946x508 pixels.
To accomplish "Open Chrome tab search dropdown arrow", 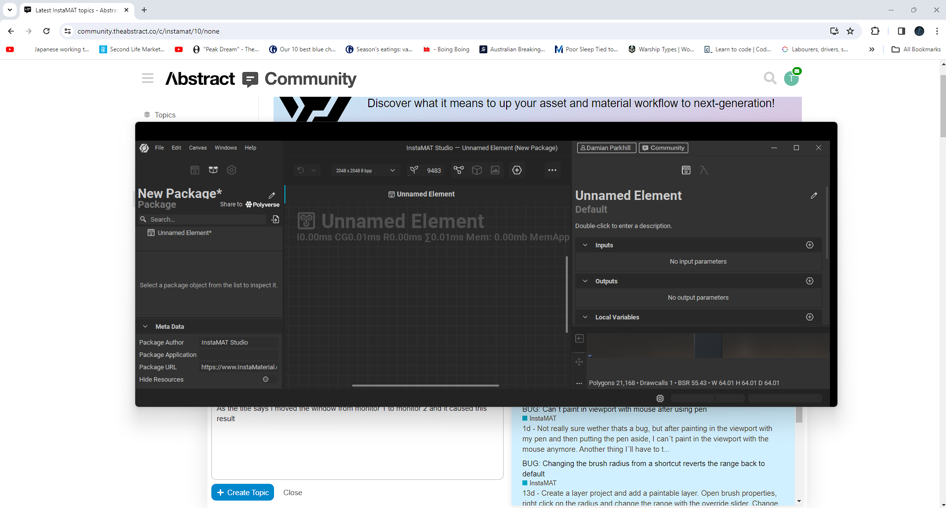I will pyautogui.click(x=10, y=10).
